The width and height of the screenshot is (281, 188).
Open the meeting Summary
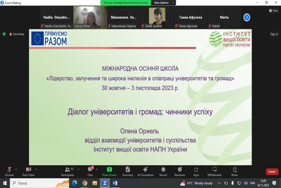pyautogui.click(x=128, y=172)
